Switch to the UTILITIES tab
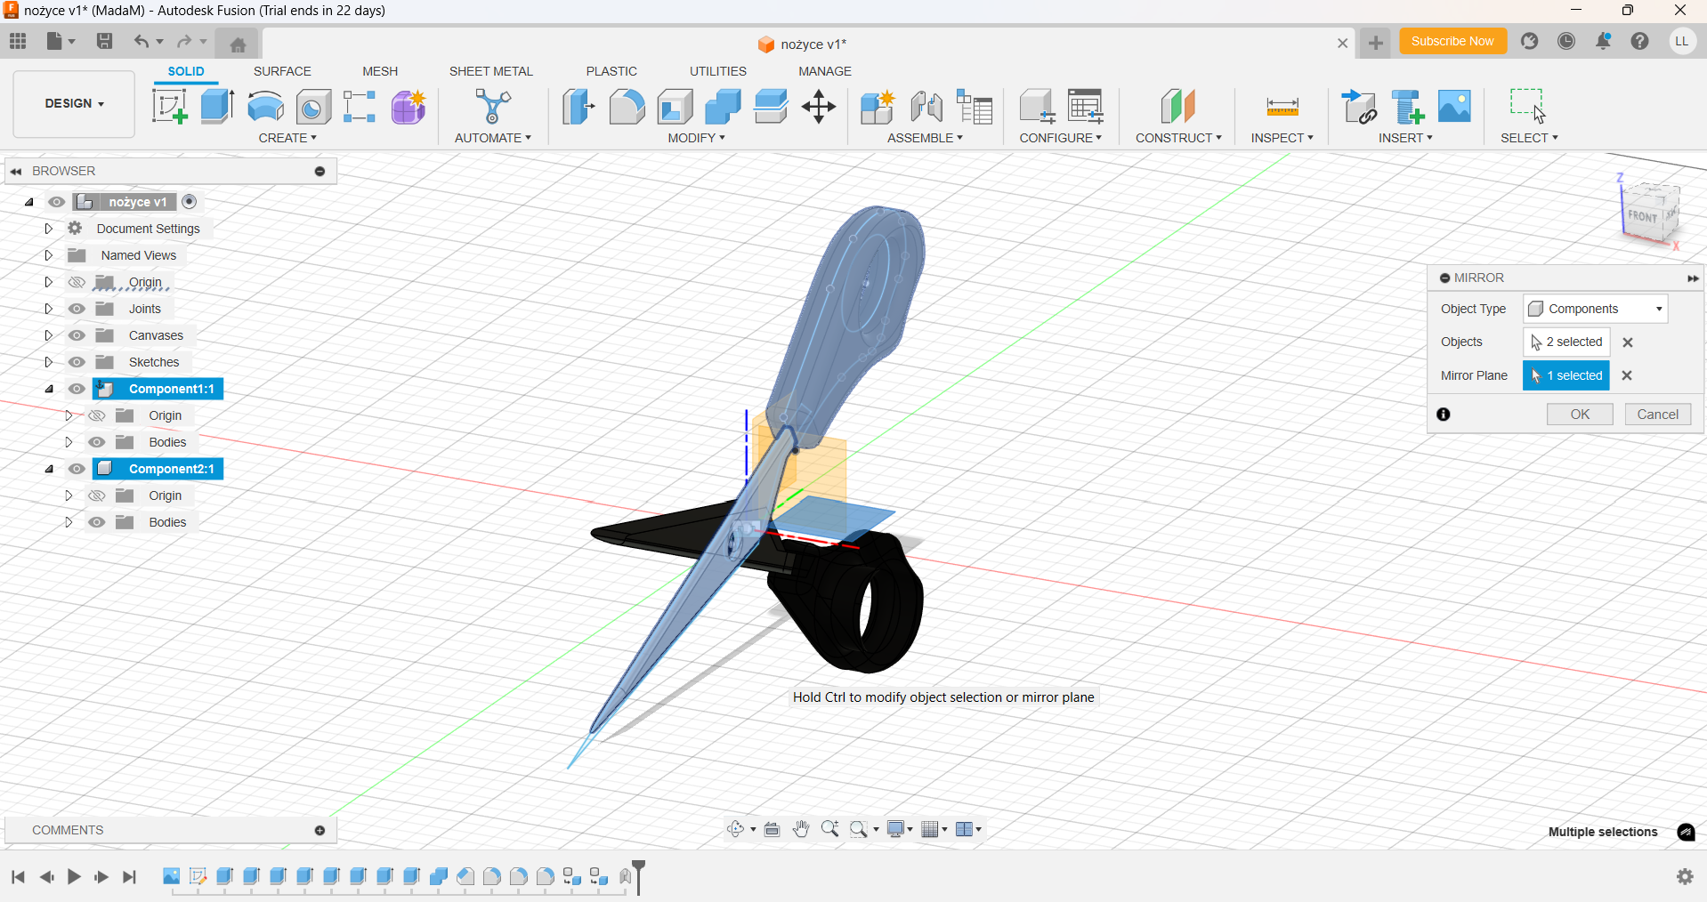Viewport: 1707px width, 902px height. click(718, 71)
